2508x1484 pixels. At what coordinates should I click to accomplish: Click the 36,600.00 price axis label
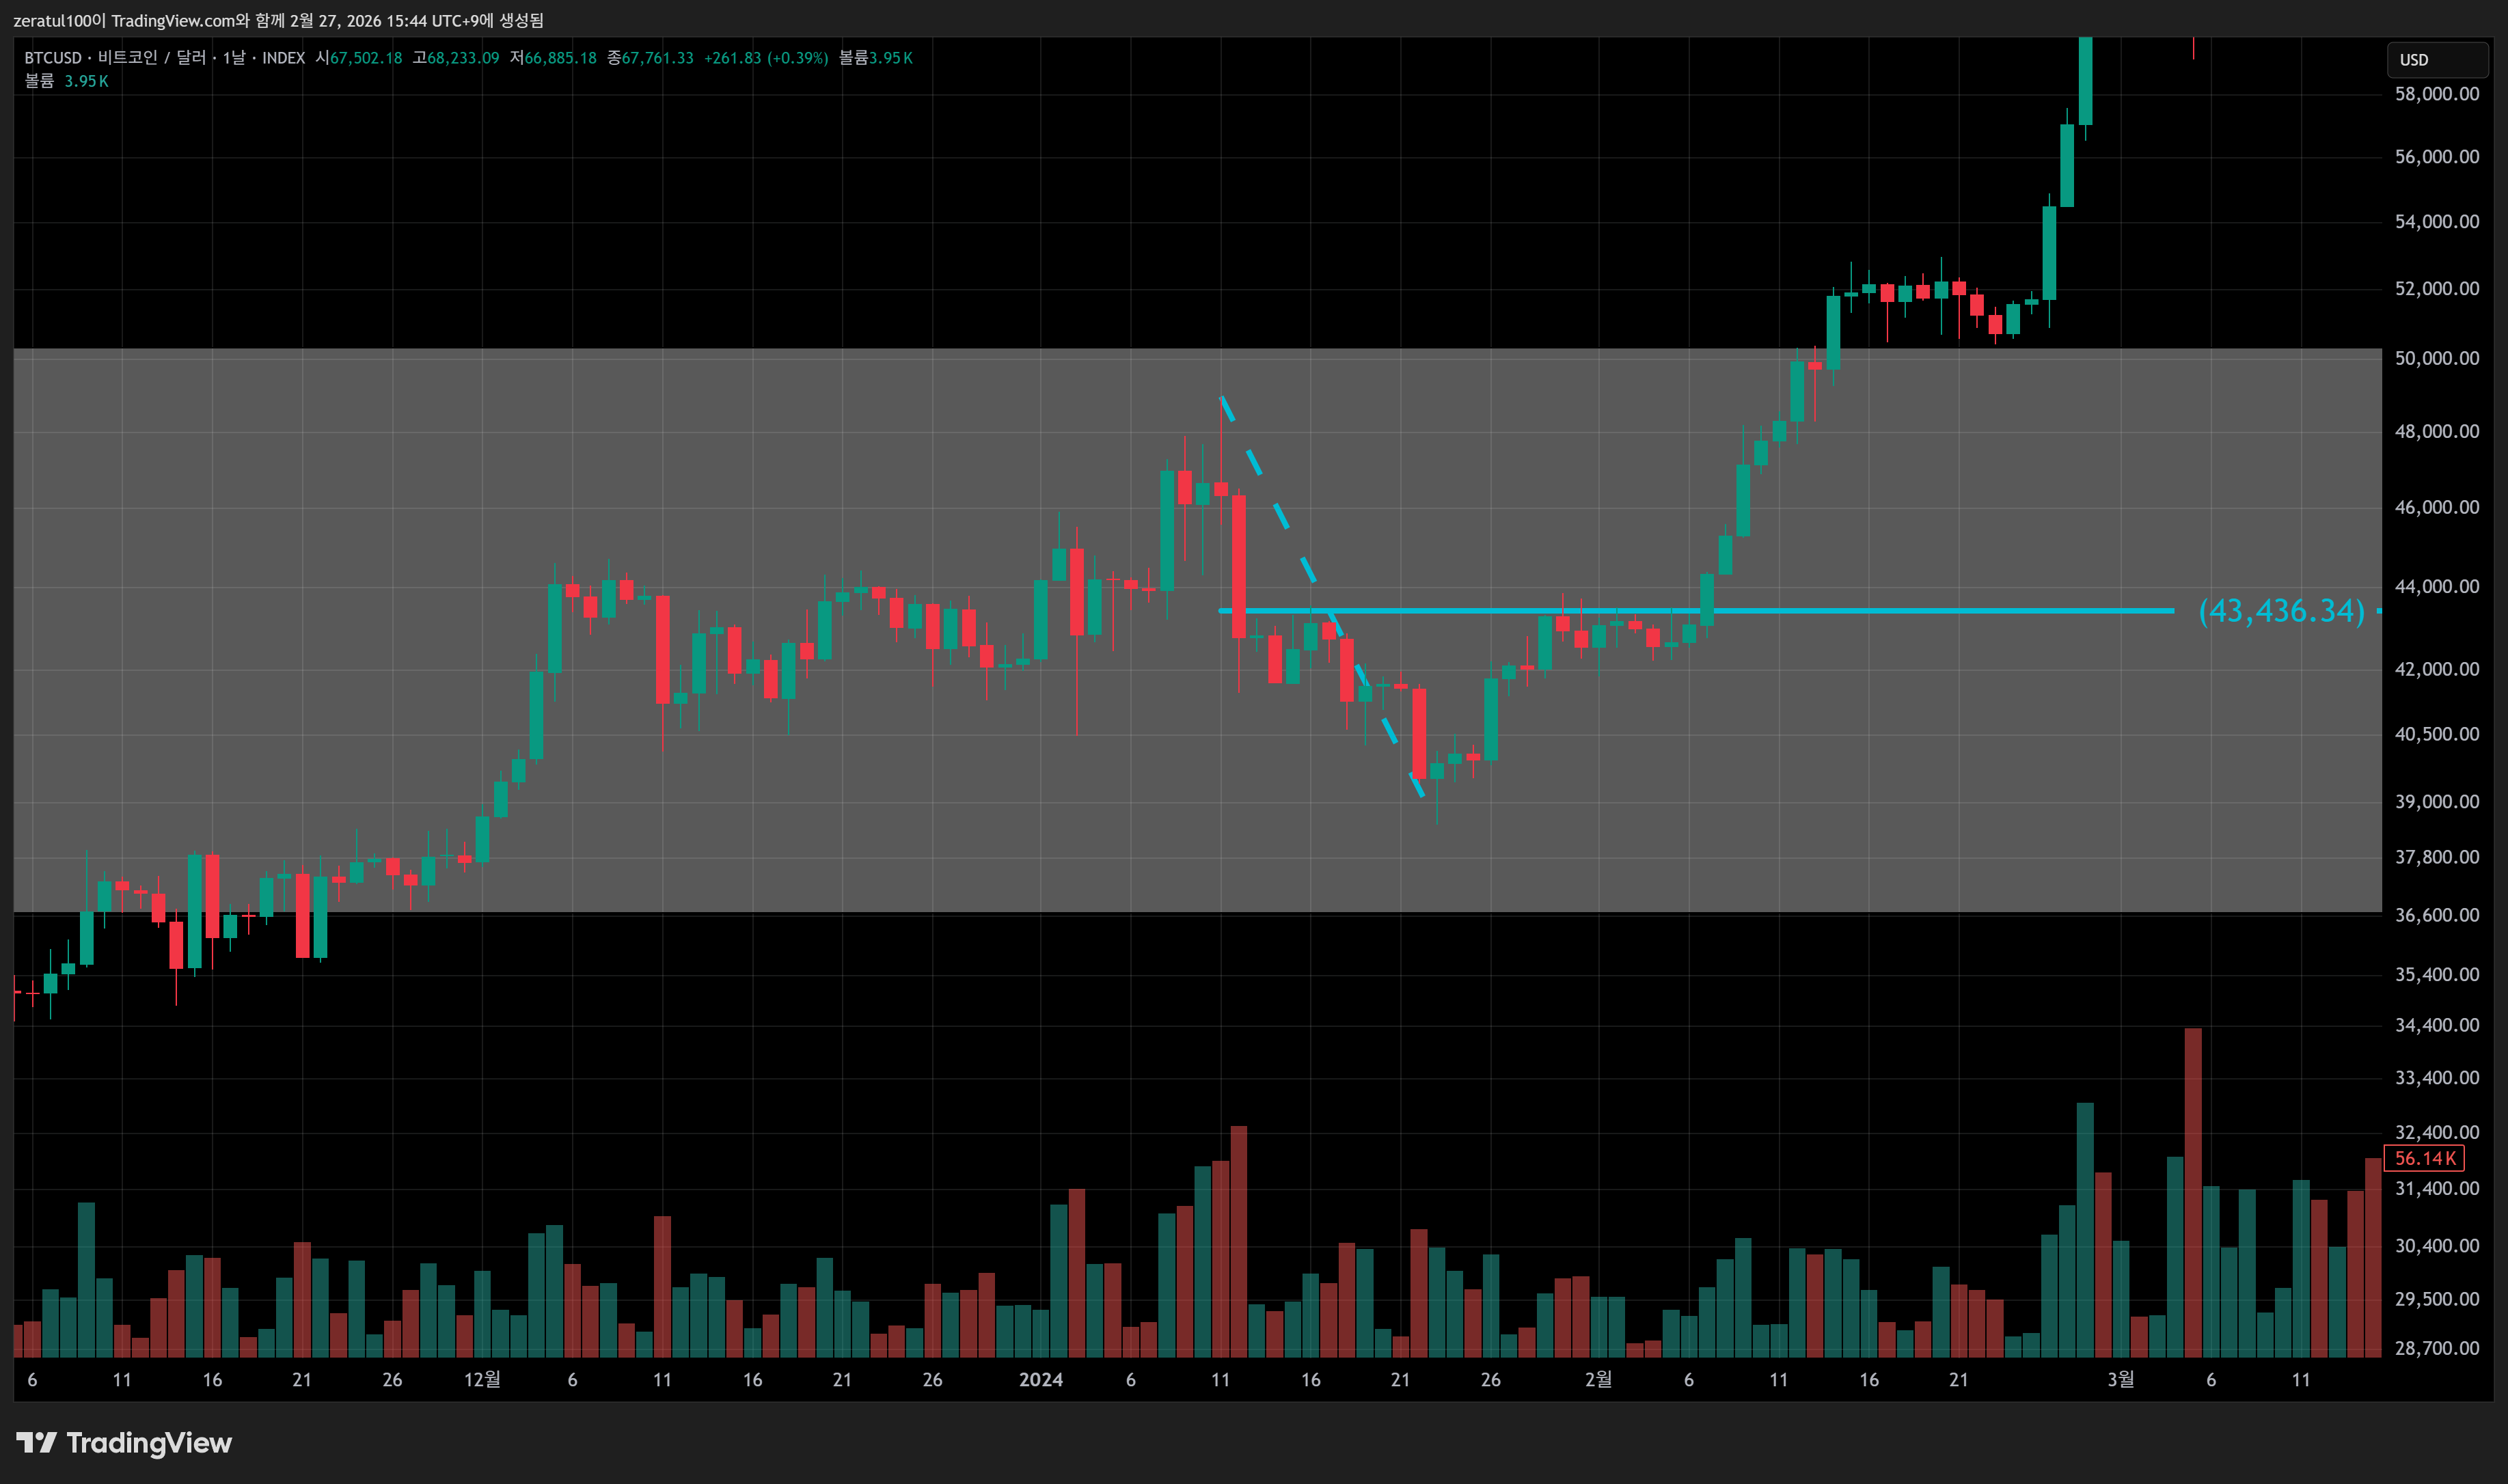(2437, 915)
